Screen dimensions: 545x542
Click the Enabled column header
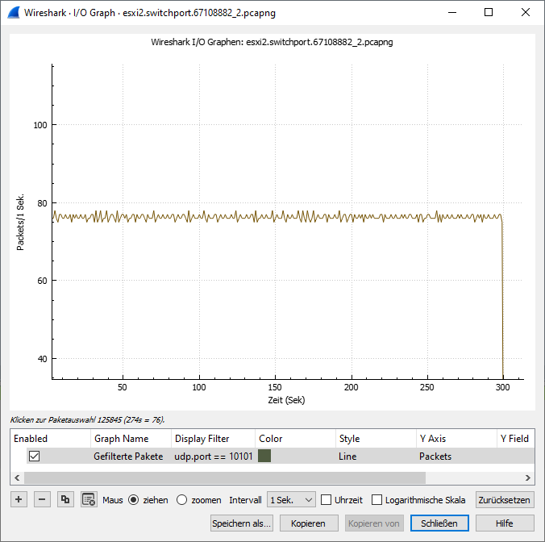(x=51, y=439)
